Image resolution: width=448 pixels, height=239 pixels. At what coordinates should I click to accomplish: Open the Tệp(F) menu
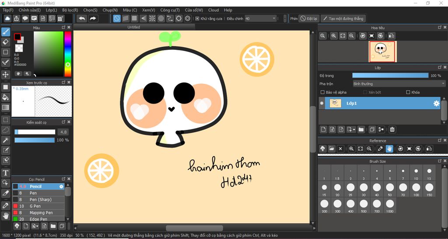pyautogui.click(x=8, y=10)
